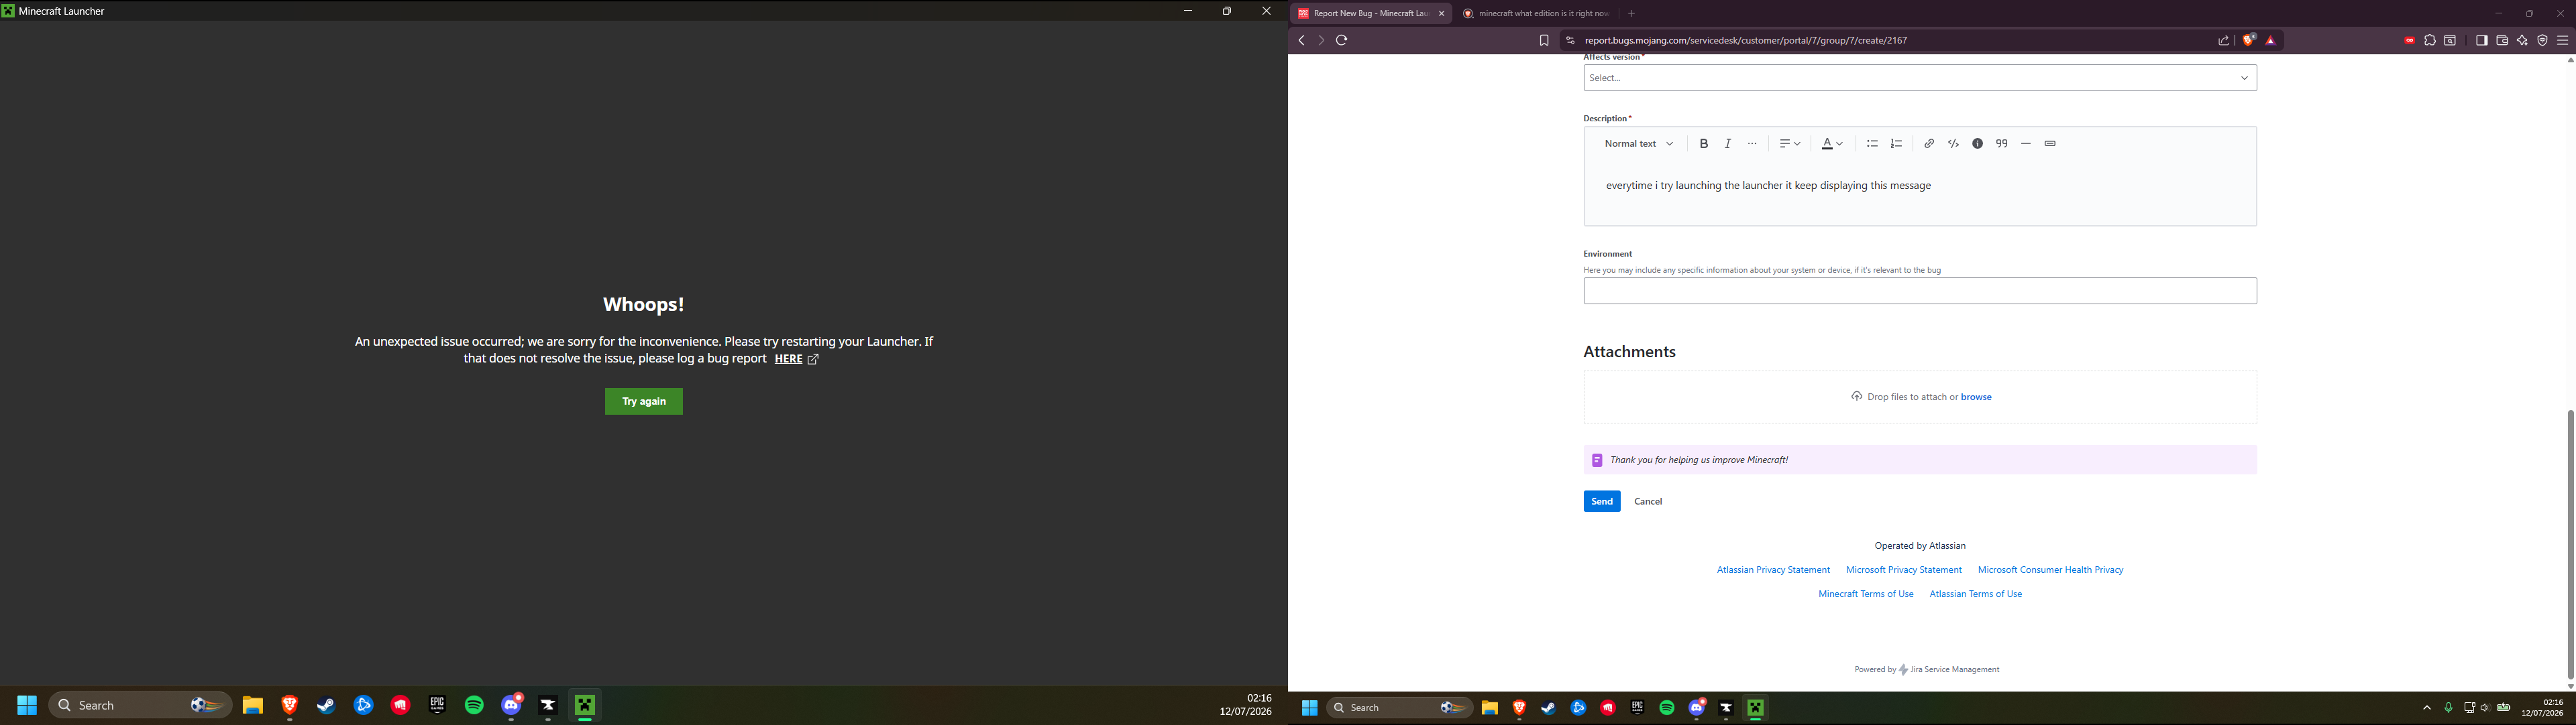Click the green Try again button
The width and height of the screenshot is (2576, 725).
tap(644, 401)
